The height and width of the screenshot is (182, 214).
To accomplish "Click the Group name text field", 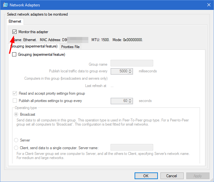I will tap(132, 63).
